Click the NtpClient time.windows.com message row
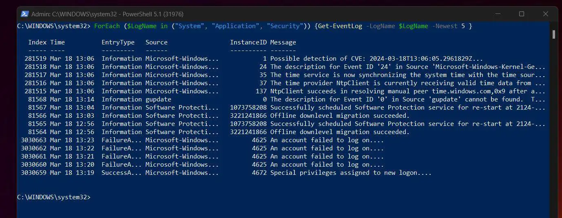This screenshot has height=218, width=562. pyautogui.click(x=281, y=91)
